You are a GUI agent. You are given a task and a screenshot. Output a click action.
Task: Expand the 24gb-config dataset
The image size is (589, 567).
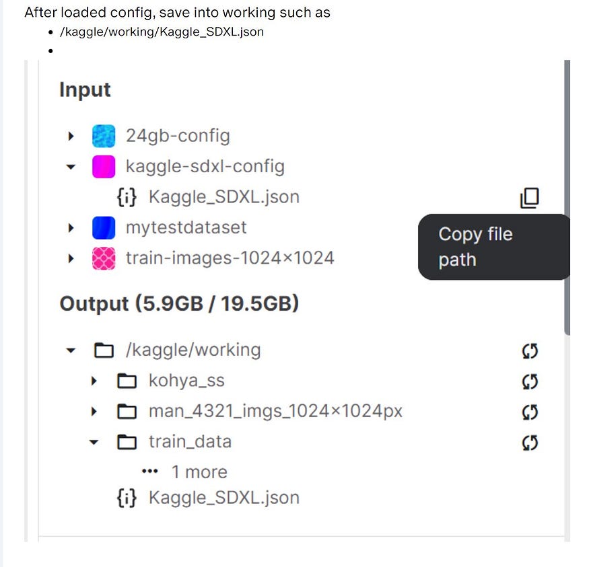[71, 137]
